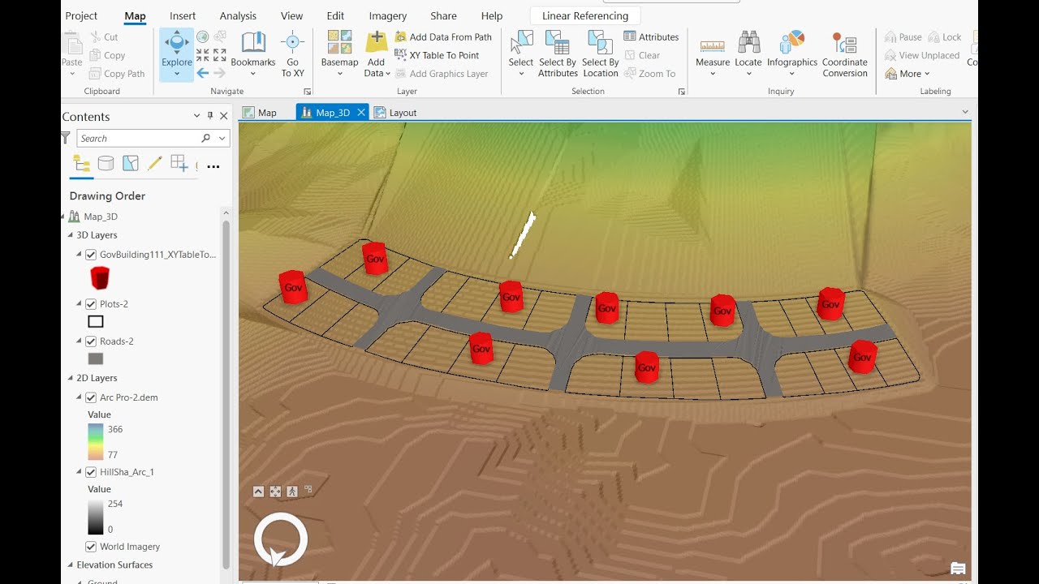Uncheck the Roads-2 layer visibility
This screenshot has width=1039, height=584.
click(x=91, y=341)
